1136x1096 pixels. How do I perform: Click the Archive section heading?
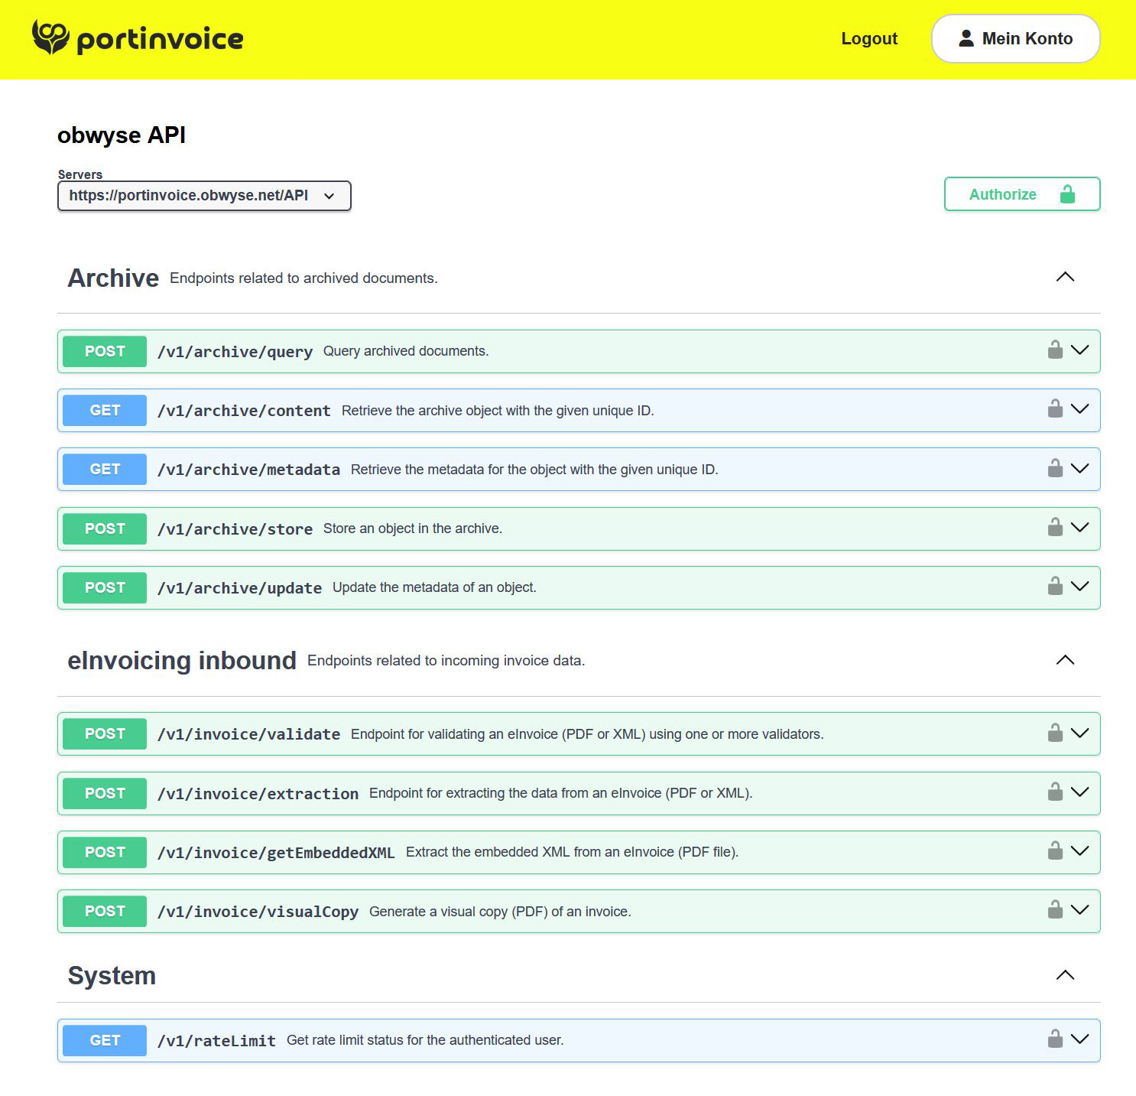113,278
